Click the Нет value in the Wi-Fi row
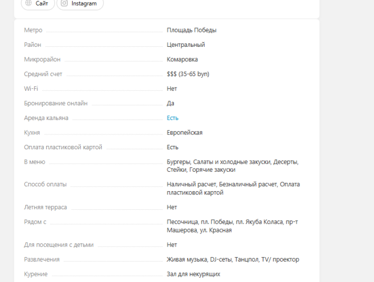This screenshot has height=282, width=374. tap(172, 89)
